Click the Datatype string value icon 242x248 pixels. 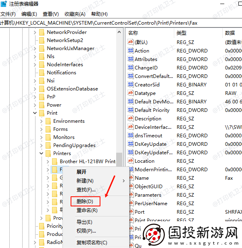click(131, 93)
